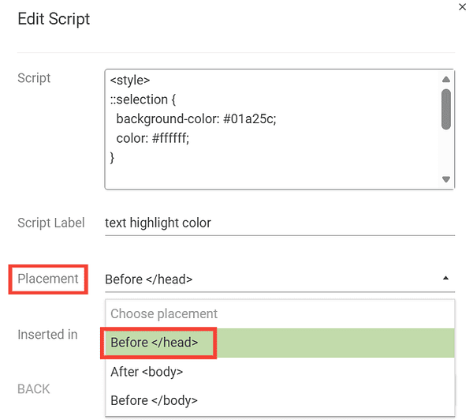Click the Edit Script dialog title
The height and width of the screenshot is (420, 473).
coord(54,18)
